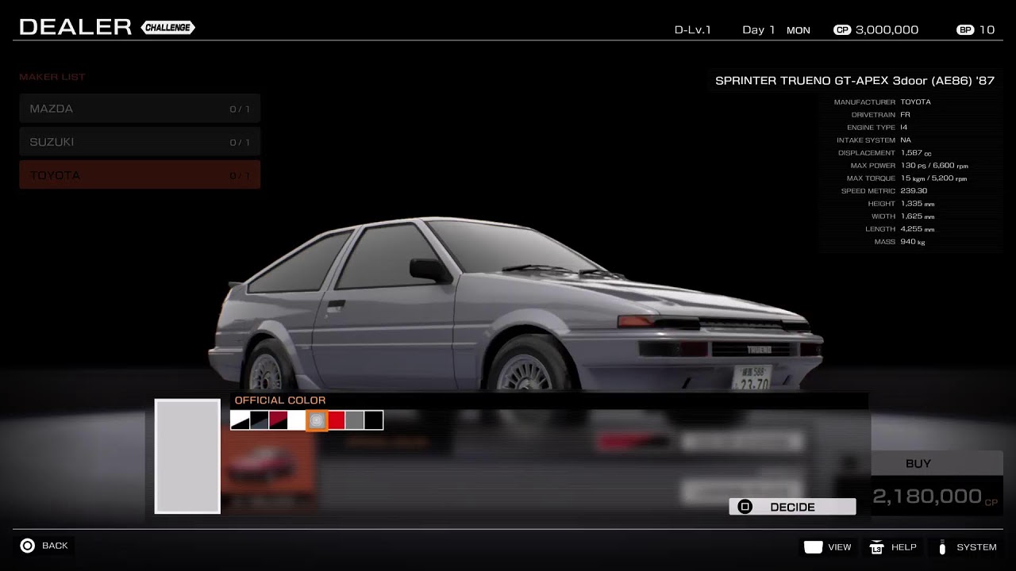This screenshot has width=1016, height=571.
Task: Click the icon beside SYSTEM
Action: point(942,547)
